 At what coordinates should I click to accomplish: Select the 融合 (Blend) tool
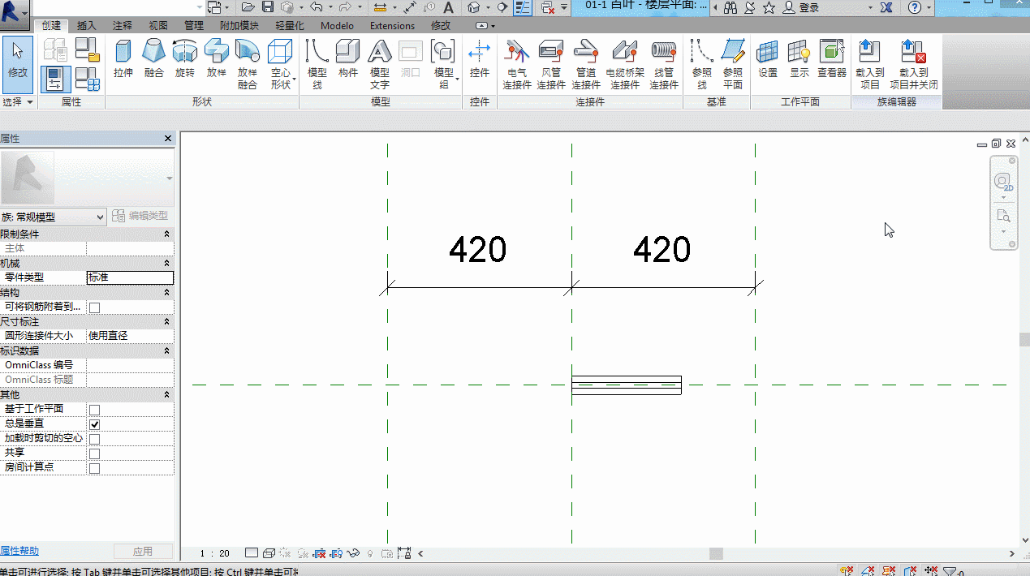(x=153, y=59)
